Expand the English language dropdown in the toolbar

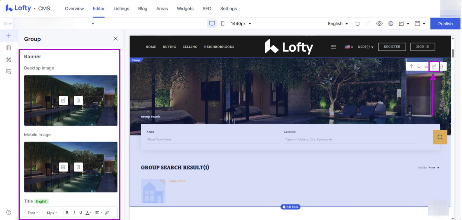click(x=338, y=24)
